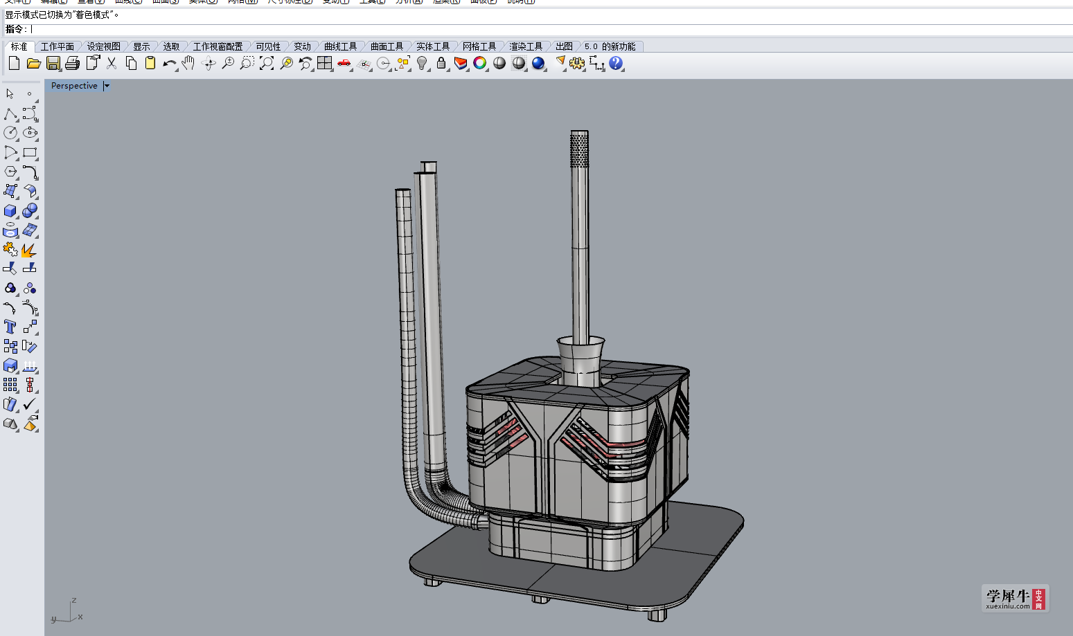Select the Polygon tool in sidebar
Screen dimensions: 1073x636
[10, 172]
